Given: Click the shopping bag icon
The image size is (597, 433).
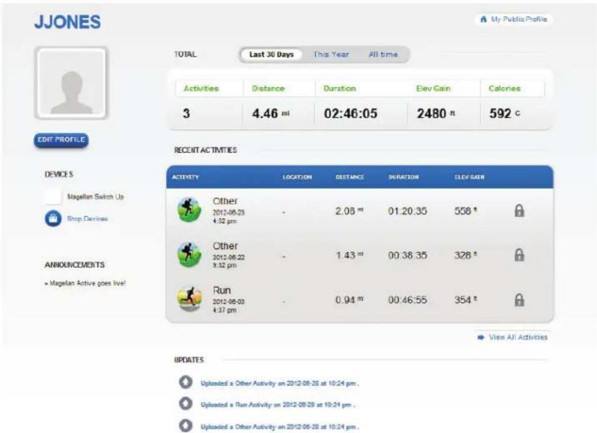Looking at the screenshot, I should point(53,219).
